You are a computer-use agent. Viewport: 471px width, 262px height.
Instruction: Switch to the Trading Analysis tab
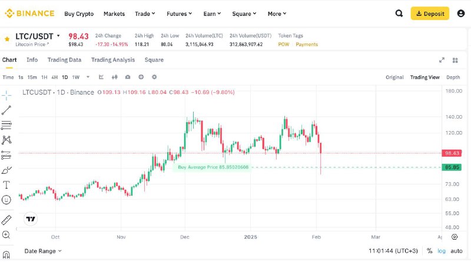point(113,60)
